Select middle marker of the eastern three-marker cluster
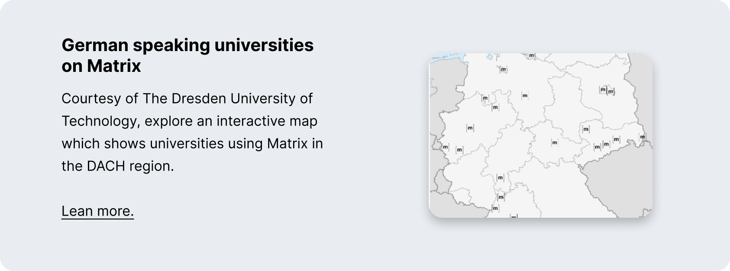This screenshot has height=271, width=730. (606, 144)
